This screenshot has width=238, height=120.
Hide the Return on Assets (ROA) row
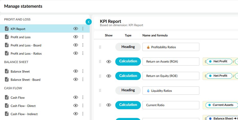(109, 62)
